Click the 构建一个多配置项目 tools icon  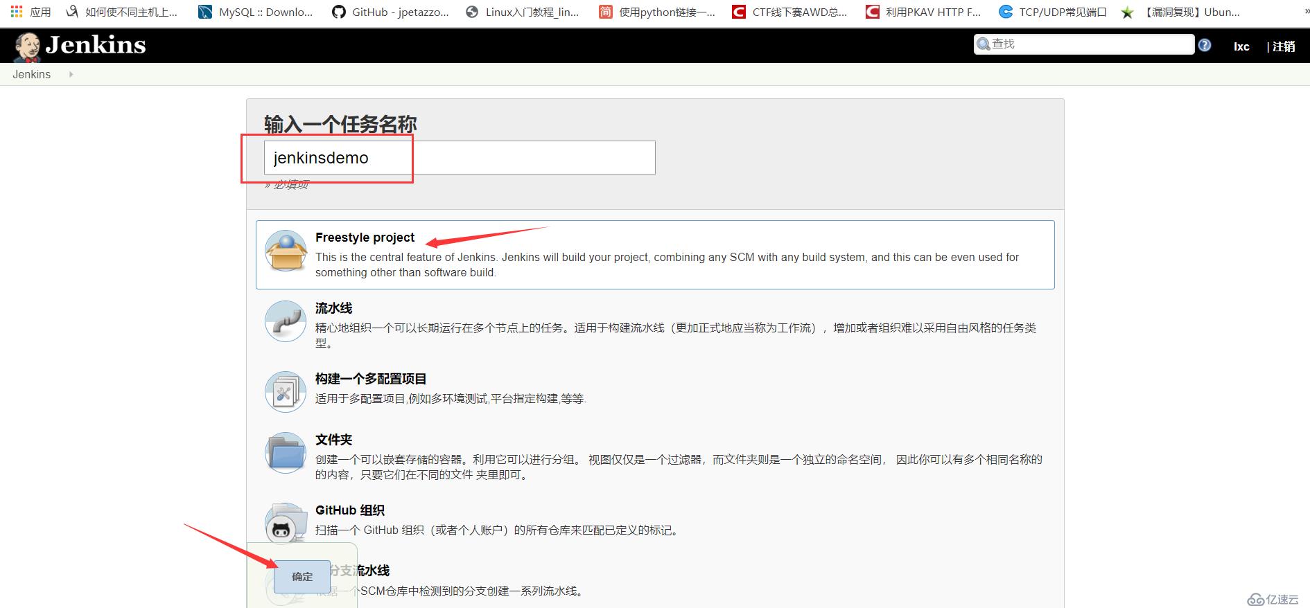pos(286,391)
